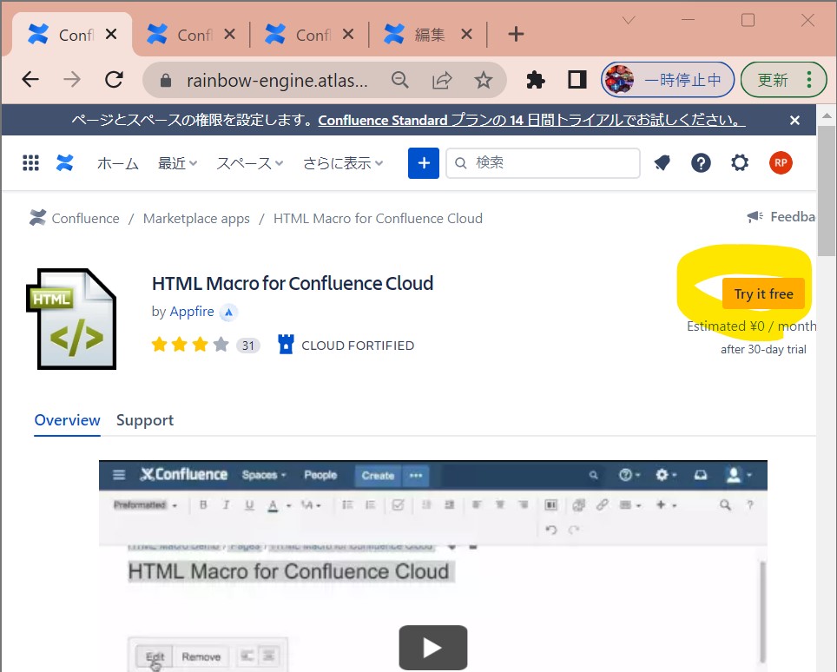Click the scrollbar up arrow
Image resolution: width=837 pixels, height=672 pixels.
(x=827, y=115)
